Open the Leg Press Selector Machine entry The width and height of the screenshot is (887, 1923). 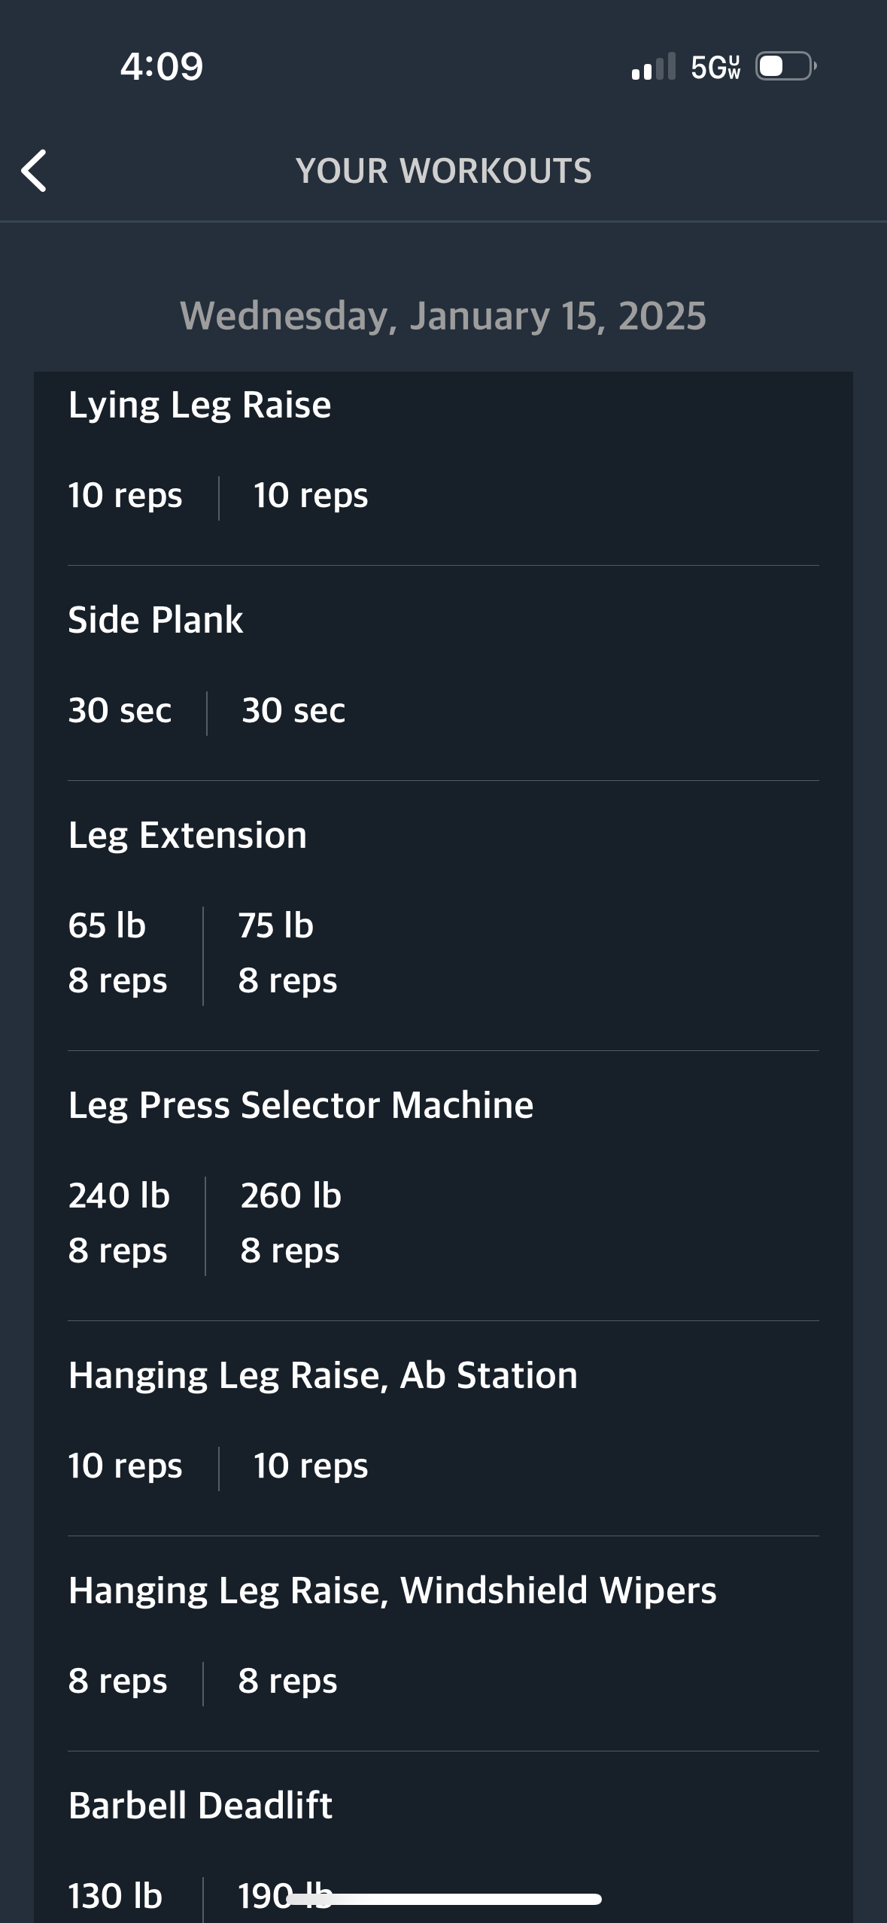pos(301,1105)
